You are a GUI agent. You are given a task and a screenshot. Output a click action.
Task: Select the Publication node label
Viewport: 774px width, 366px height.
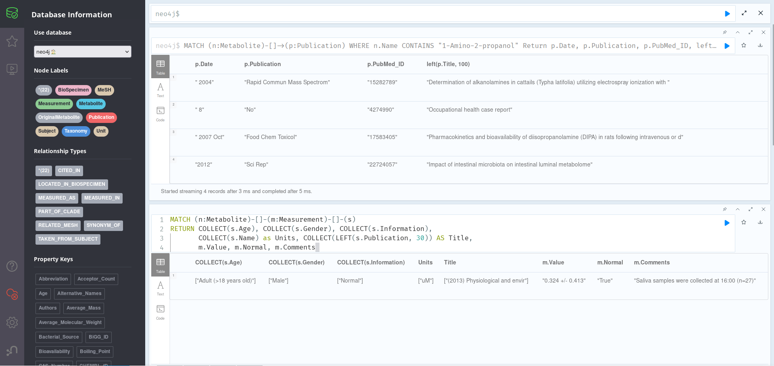point(102,118)
